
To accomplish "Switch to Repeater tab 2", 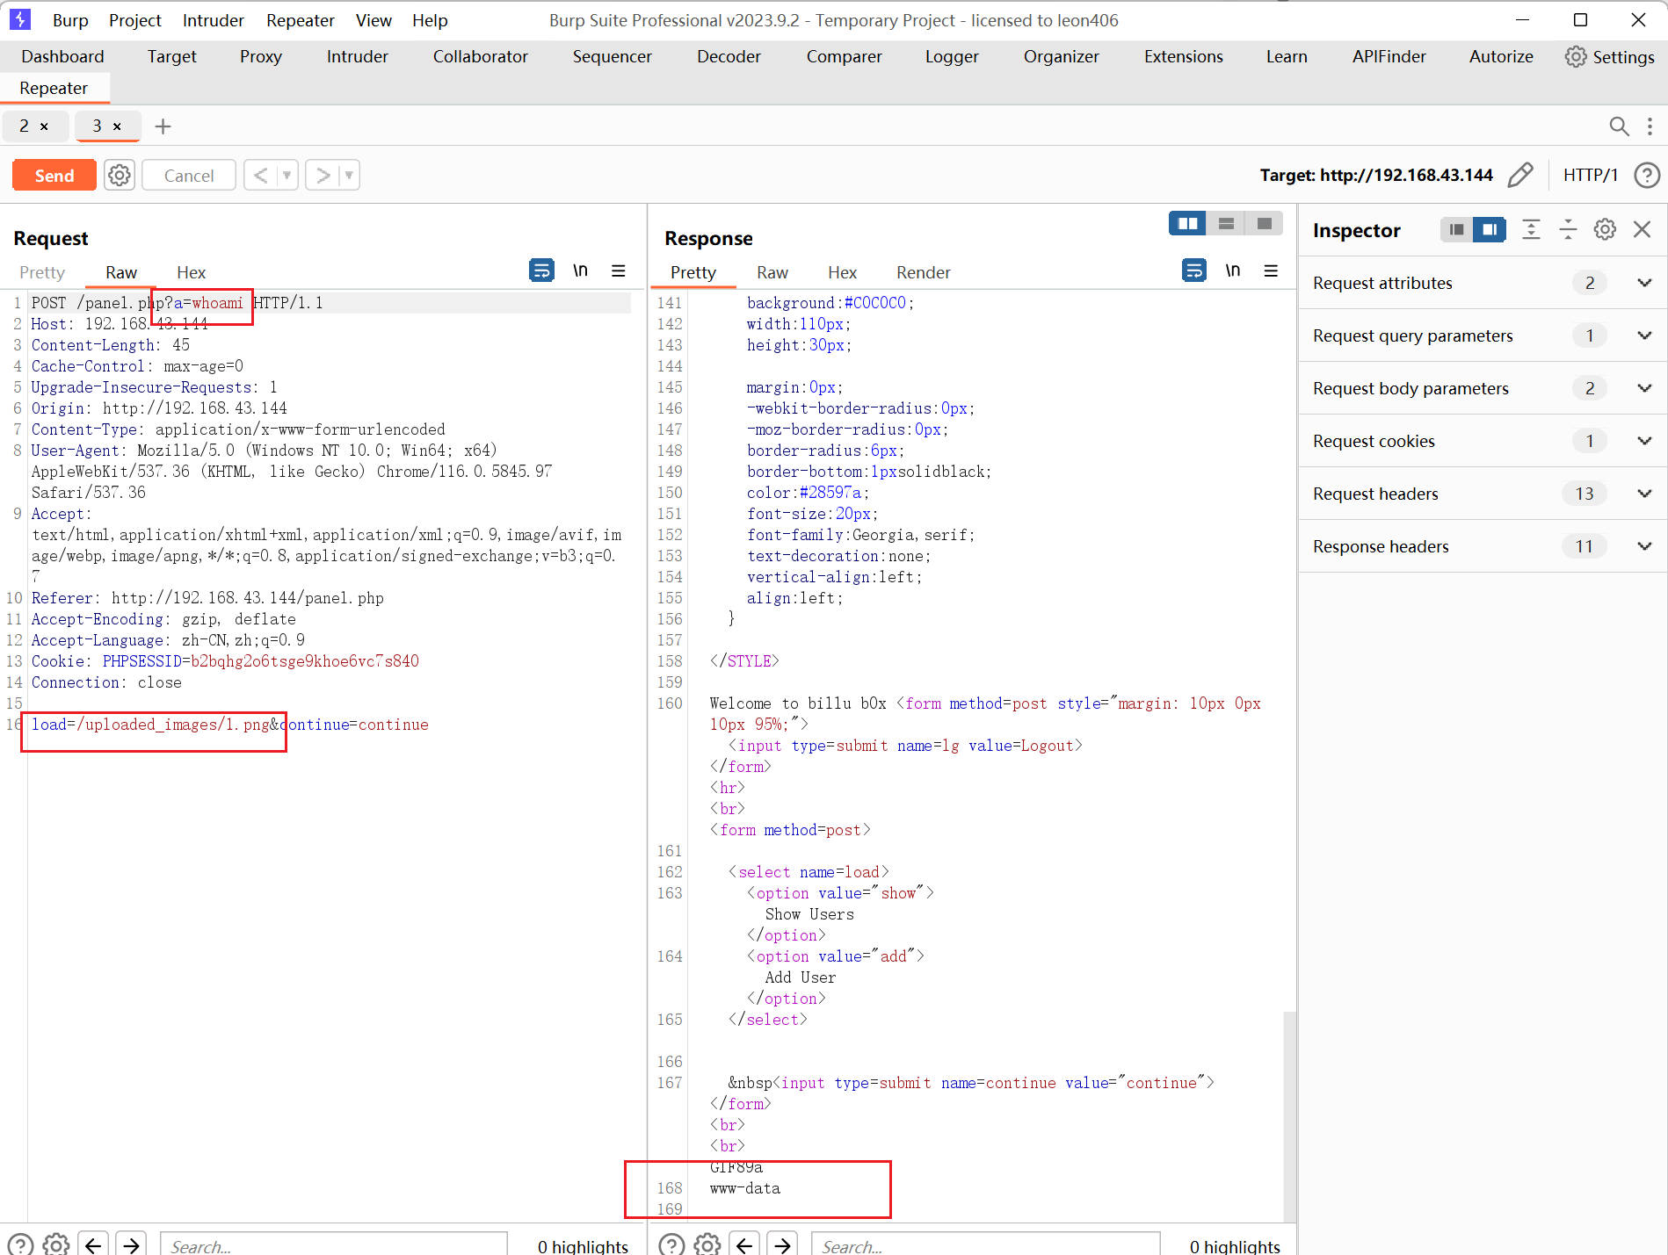I will 25,126.
